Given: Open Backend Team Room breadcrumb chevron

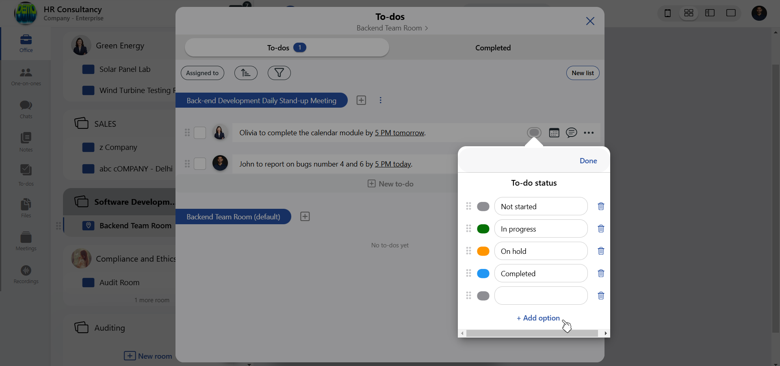Looking at the screenshot, I should click(426, 28).
